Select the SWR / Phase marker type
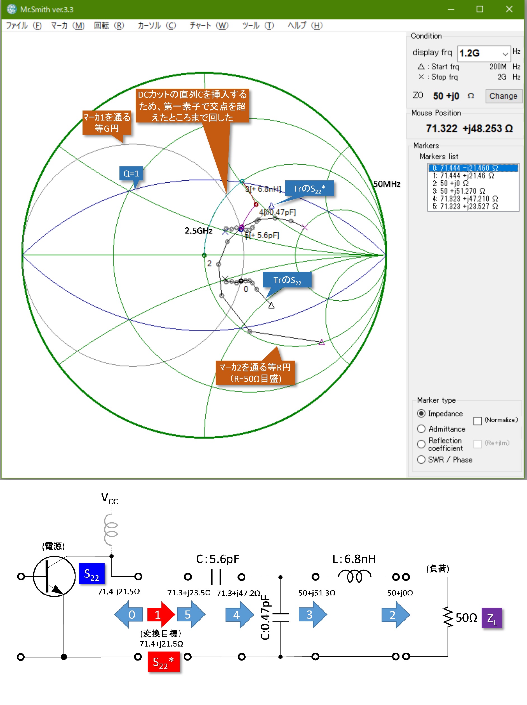The width and height of the screenshot is (527, 705). click(421, 459)
